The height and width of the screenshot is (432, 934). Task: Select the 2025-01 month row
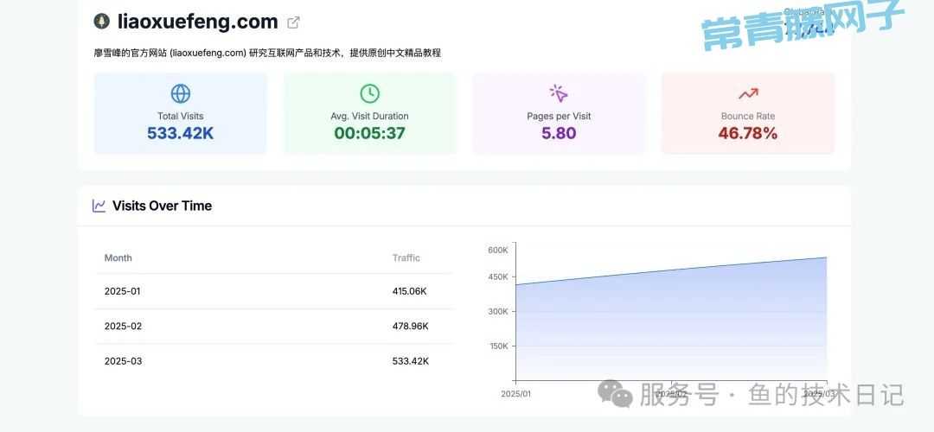click(x=274, y=291)
